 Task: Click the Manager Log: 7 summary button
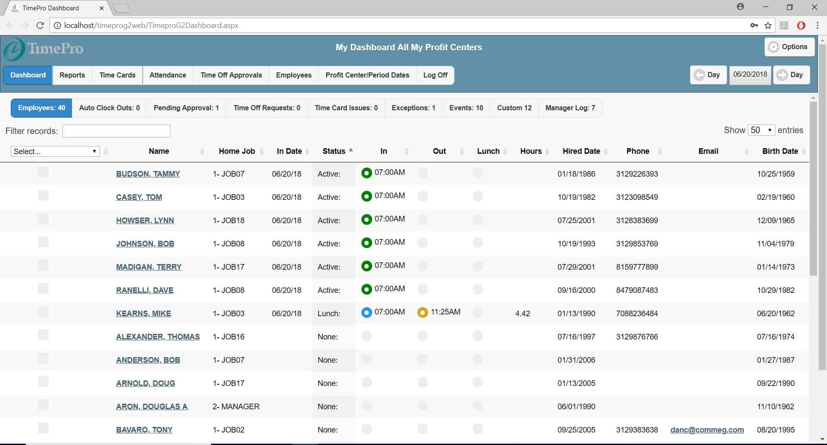point(570,108)
